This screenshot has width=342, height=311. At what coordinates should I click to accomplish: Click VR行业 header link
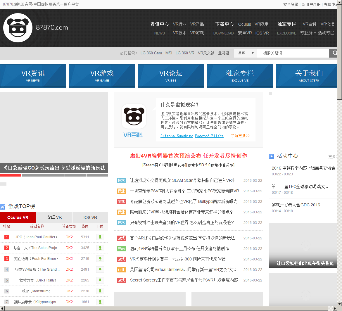[x=180, y=24]
